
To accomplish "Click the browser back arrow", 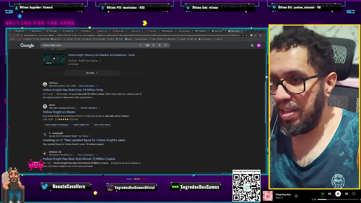I will point(10,35).
